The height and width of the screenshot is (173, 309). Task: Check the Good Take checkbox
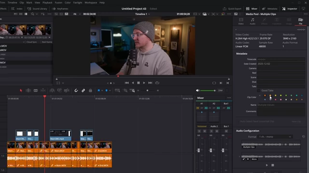point(259,90)
